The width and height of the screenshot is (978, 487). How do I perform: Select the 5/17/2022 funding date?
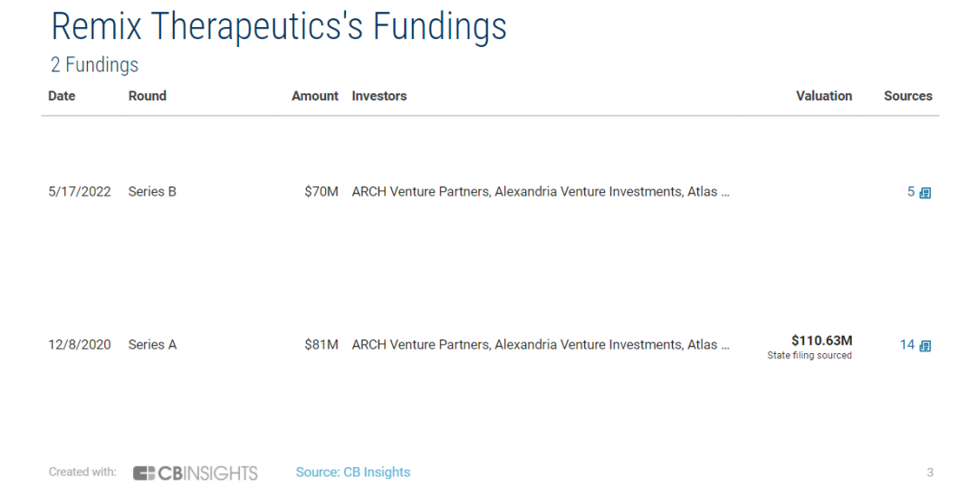[79, 192]
